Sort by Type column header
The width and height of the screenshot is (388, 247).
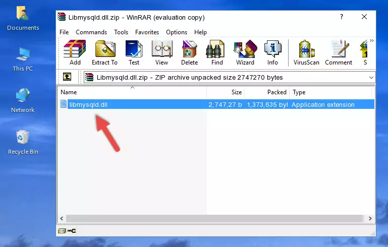[330, 92]
